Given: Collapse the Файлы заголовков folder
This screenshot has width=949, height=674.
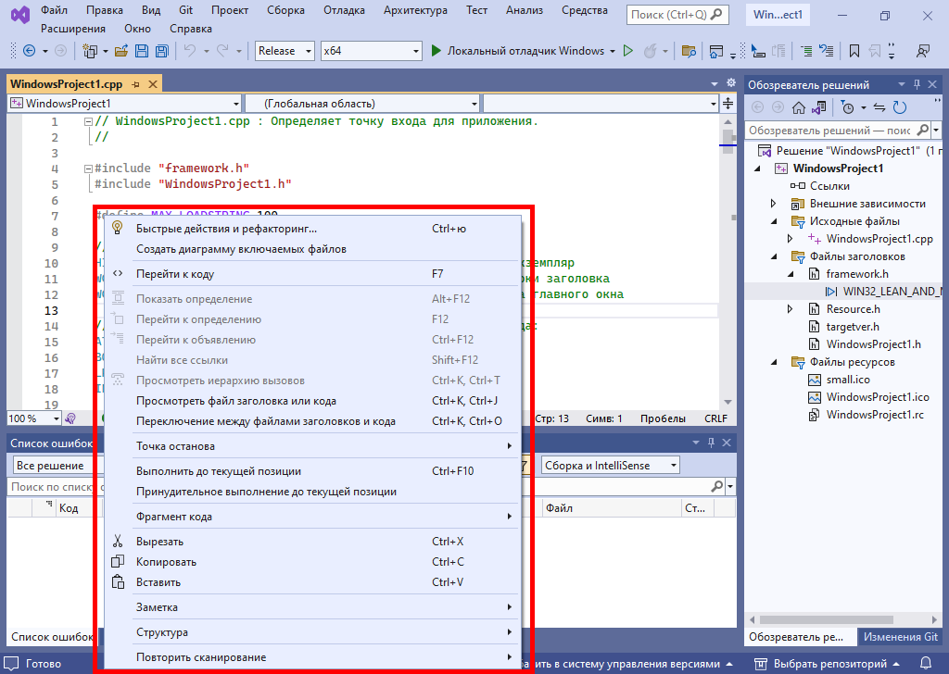Looking at the screenshot, I should [774, 256].
